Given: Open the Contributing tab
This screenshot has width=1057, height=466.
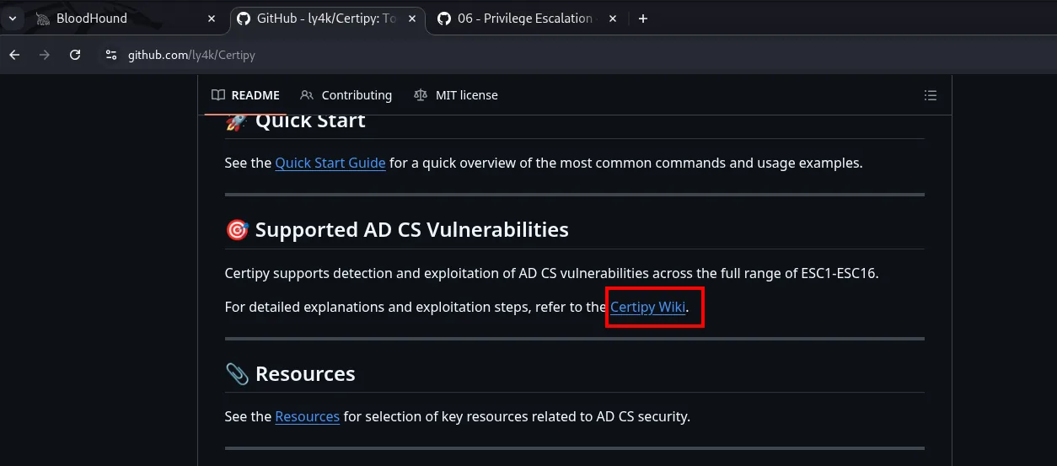Looking at the screenshot, I should coord(346,95).
